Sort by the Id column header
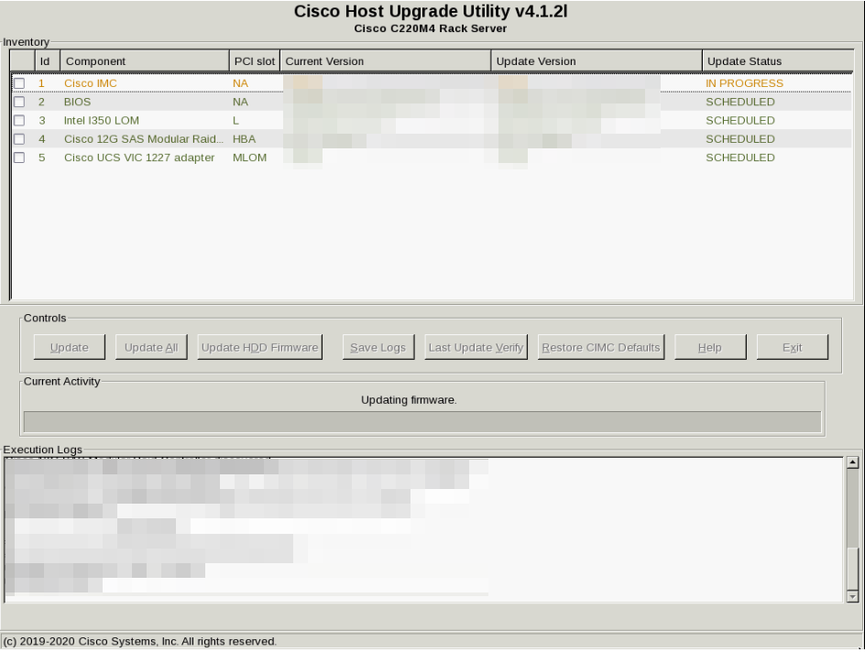 tap(48, 61)
